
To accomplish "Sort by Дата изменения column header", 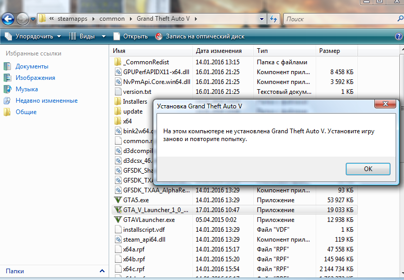I will click(223, 51).
